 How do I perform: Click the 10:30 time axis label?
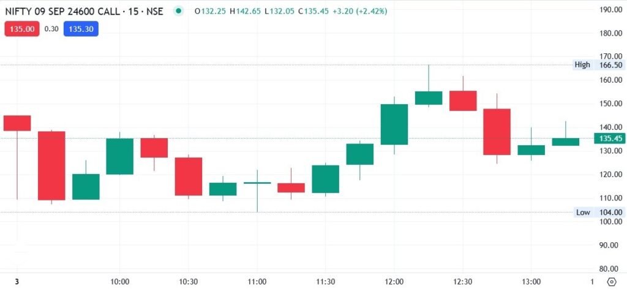(189, 281)
